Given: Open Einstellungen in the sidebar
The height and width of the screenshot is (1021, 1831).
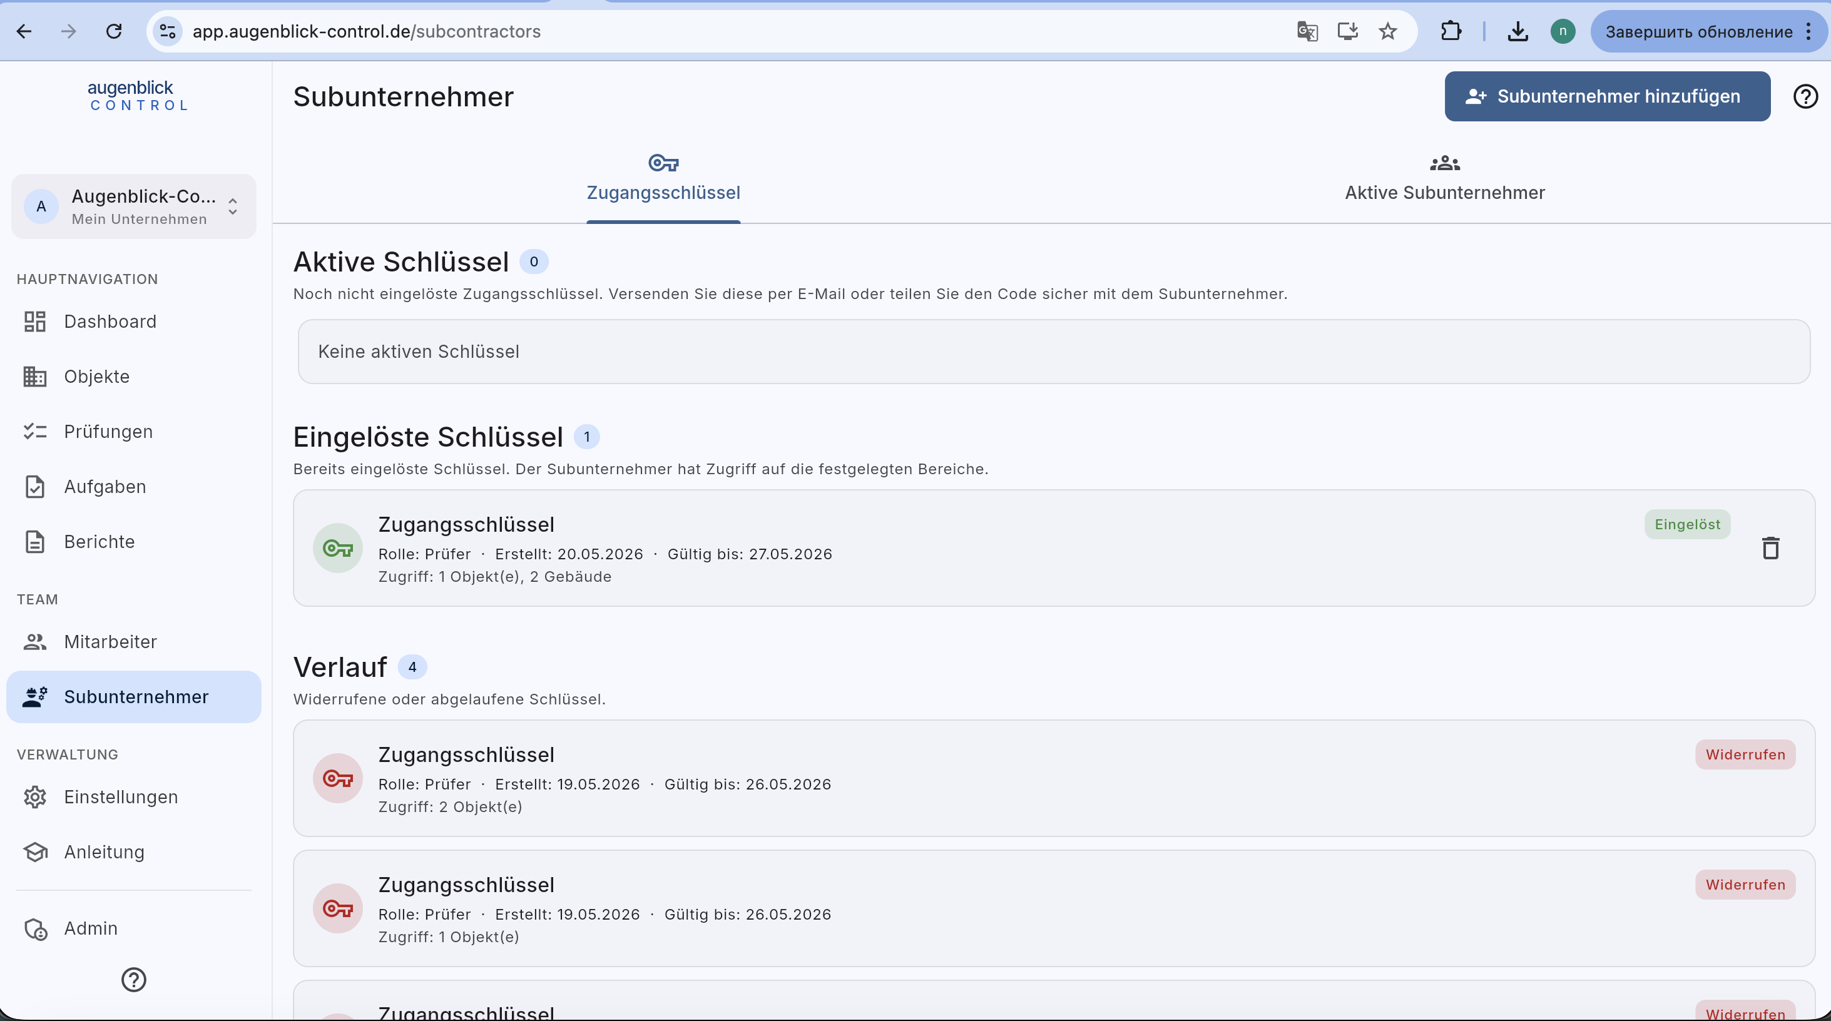Looking at the screenshot, I should (134, 797).
